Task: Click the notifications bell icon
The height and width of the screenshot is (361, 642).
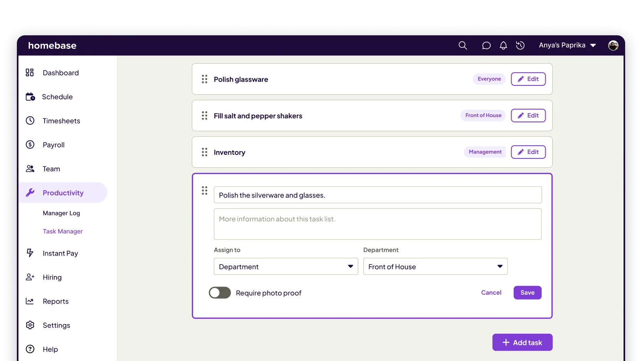Action: (x=503, y=45)
